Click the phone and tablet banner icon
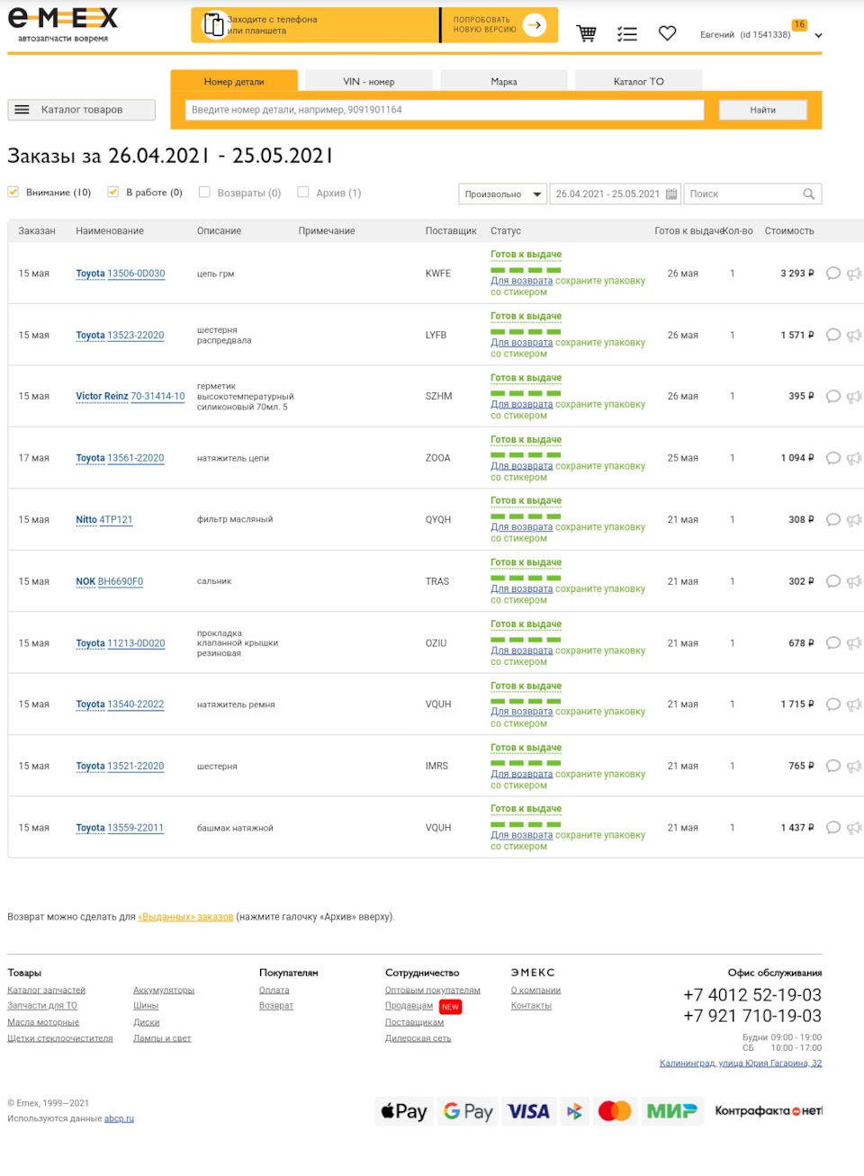Viewport: 864px width, 1176px height. click(x=214, y=25)
